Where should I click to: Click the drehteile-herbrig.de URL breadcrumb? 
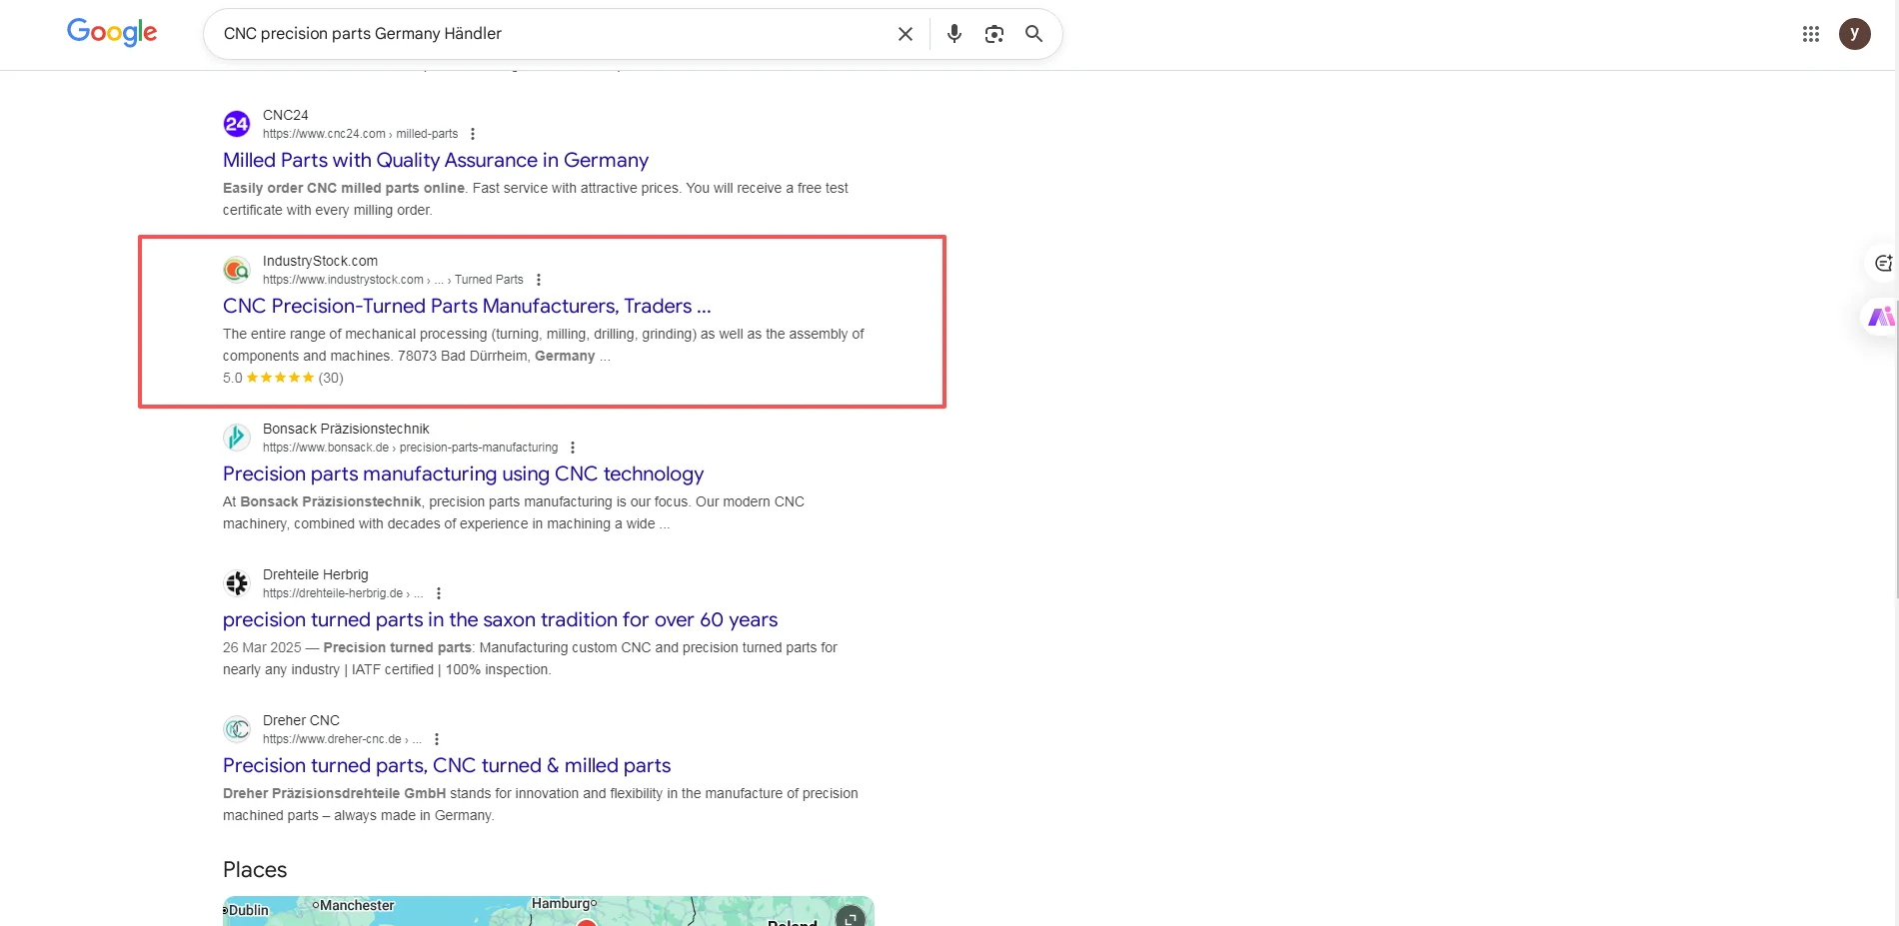click(x=343, y=593)
